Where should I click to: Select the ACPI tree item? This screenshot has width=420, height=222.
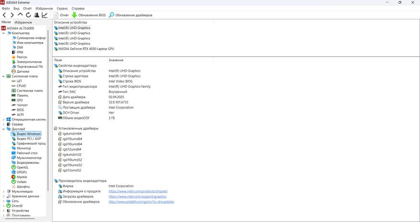(18, 115)
